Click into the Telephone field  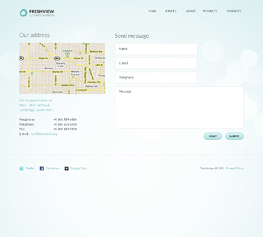(156, 78)
